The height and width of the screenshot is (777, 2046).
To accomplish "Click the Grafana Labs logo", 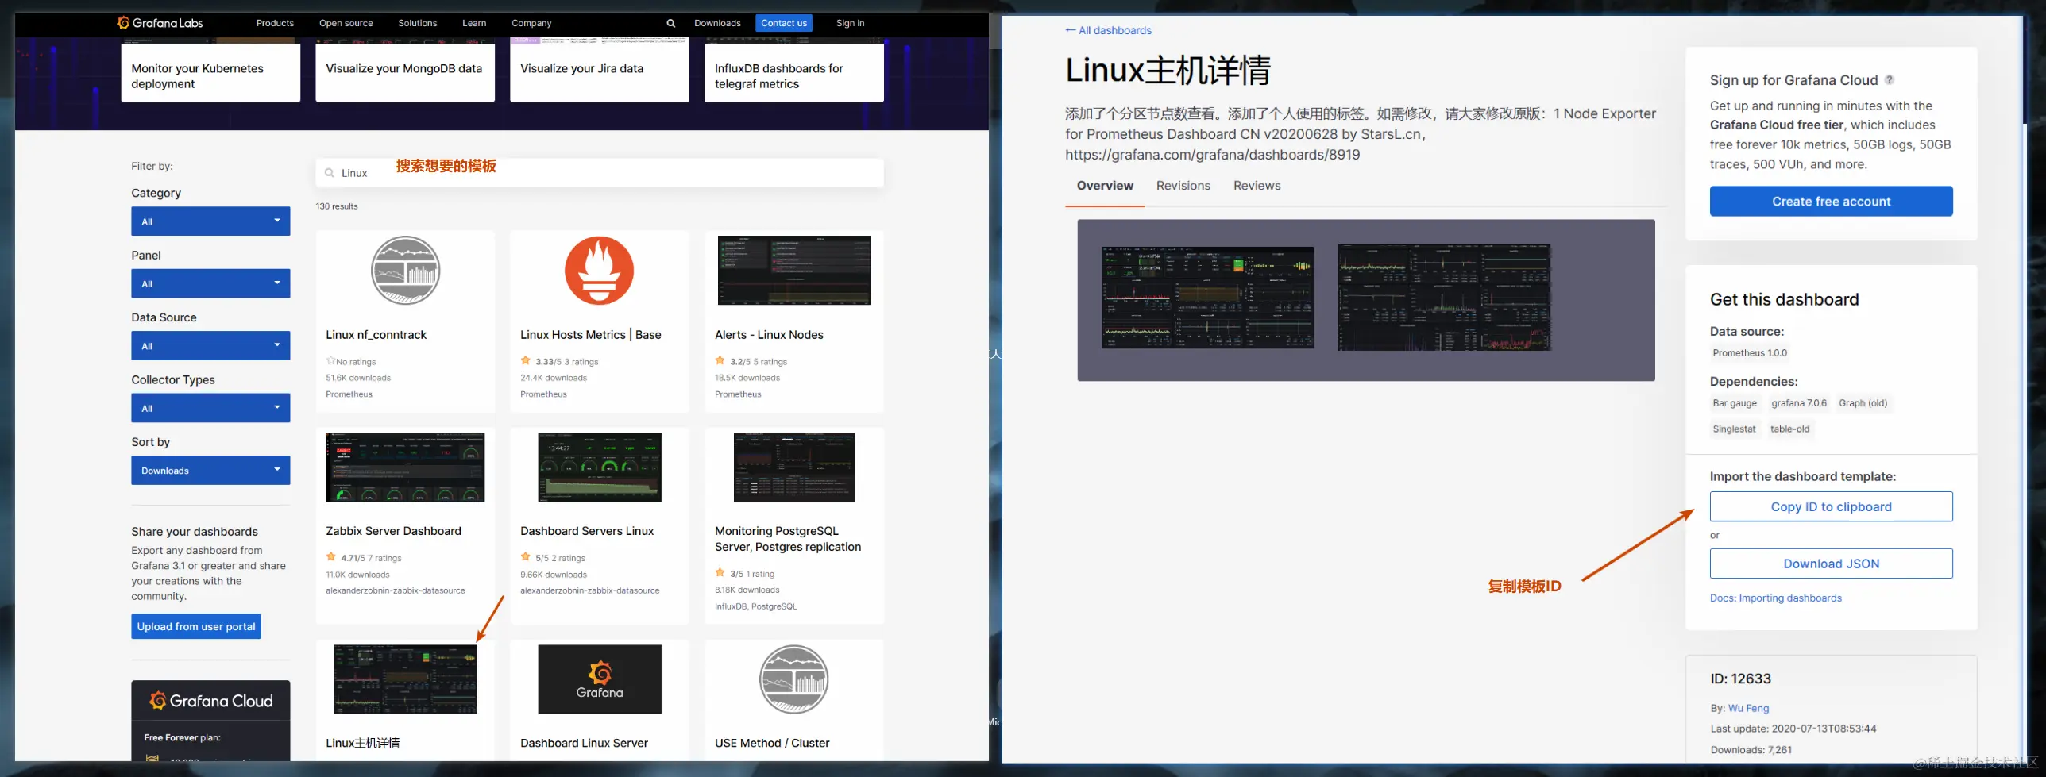I will (160, 23).
